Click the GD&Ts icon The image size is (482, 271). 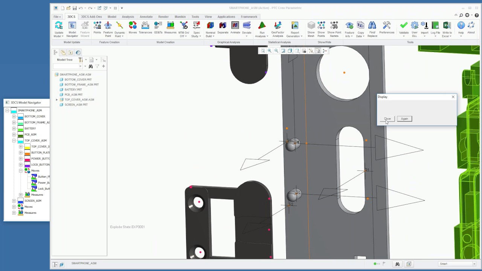click(158, 25)
